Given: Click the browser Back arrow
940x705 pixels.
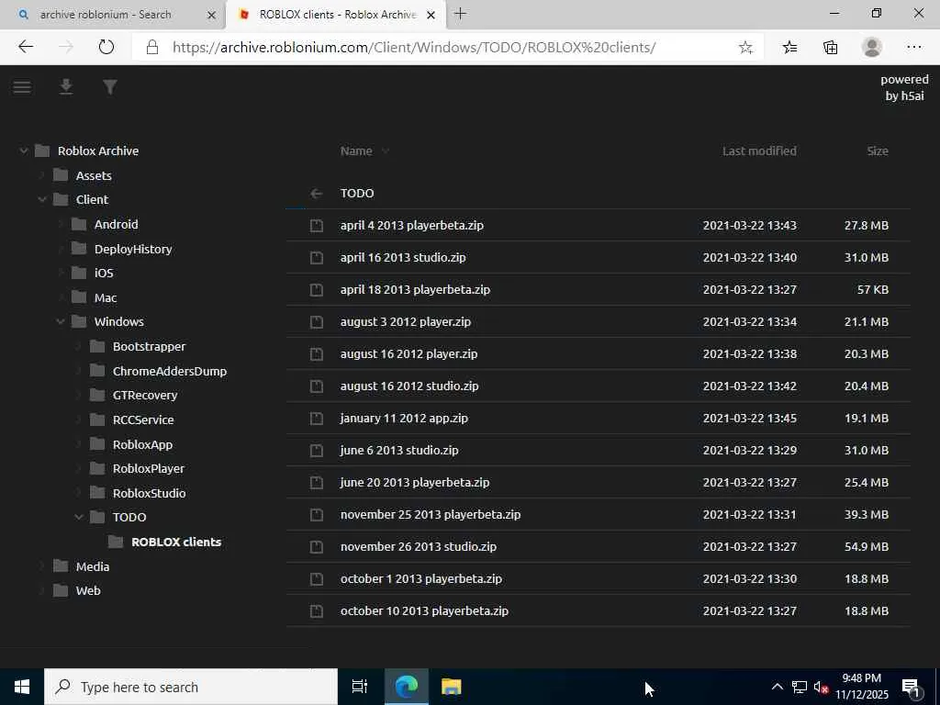Looking at the screenshot, I should (25, 47).
